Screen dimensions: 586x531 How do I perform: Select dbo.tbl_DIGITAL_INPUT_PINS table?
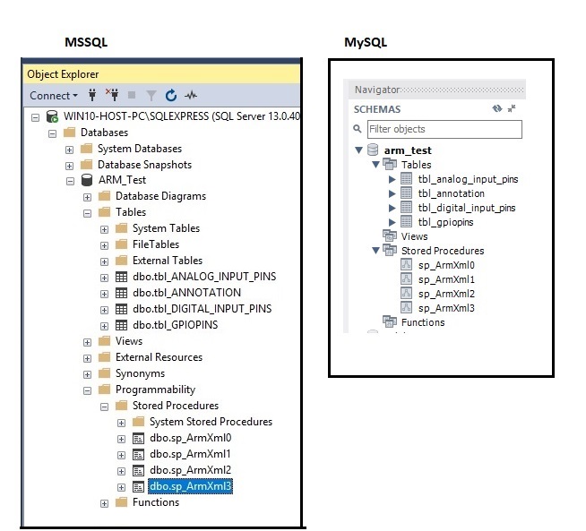coord(202,309)
